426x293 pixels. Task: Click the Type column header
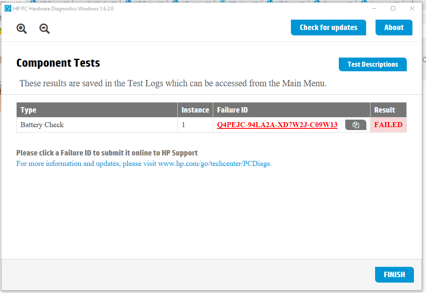coord(97,110)
